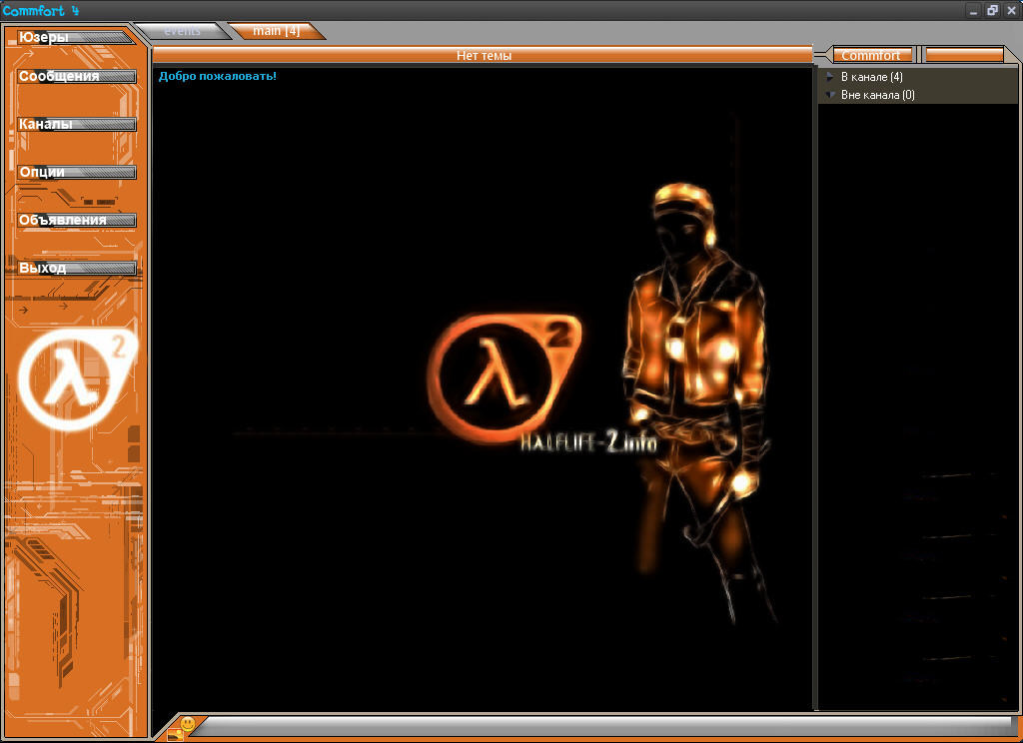The height and width of the screenshot is (743, 1023).
Task: Select the Вне канала (0) row
Action: tap(917, 95)
